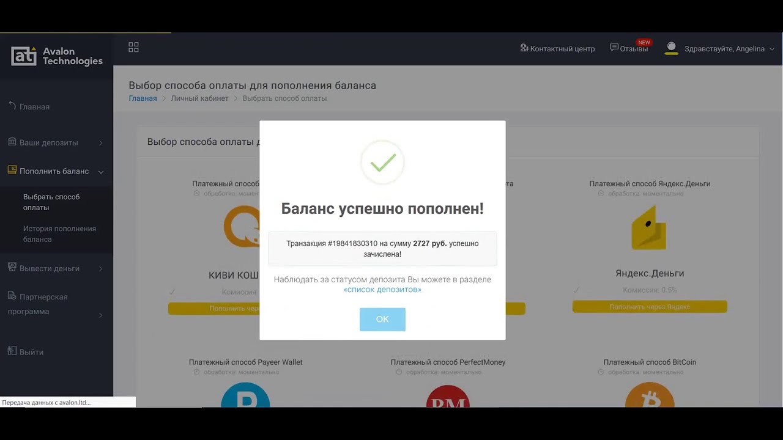Screen dimensions: 783x440
Task: Open Вывести деньги menu item
Action: coord(50,268)
